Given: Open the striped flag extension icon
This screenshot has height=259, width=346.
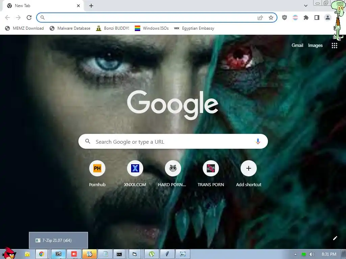Looking at the screenshot, I should coord(295,18).
